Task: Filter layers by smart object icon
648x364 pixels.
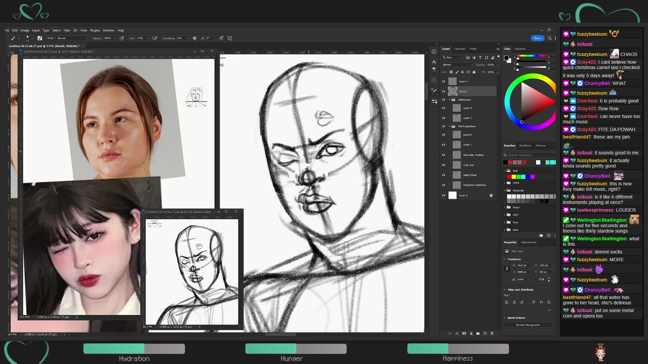Action: click(x=493, y=58)
